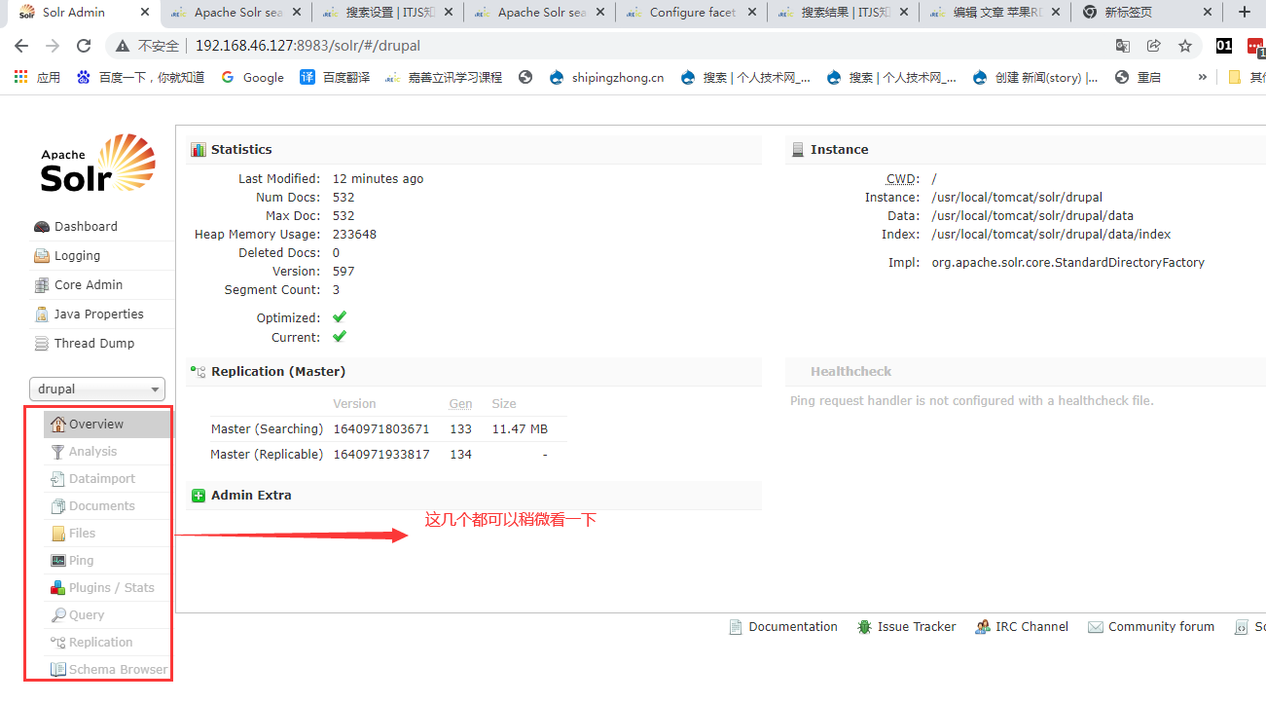Image resolution: width=1266 pixels, height=703 pixels.
Task: Close the Solr Admin browser tab
Action: click(x=145, y=13)
